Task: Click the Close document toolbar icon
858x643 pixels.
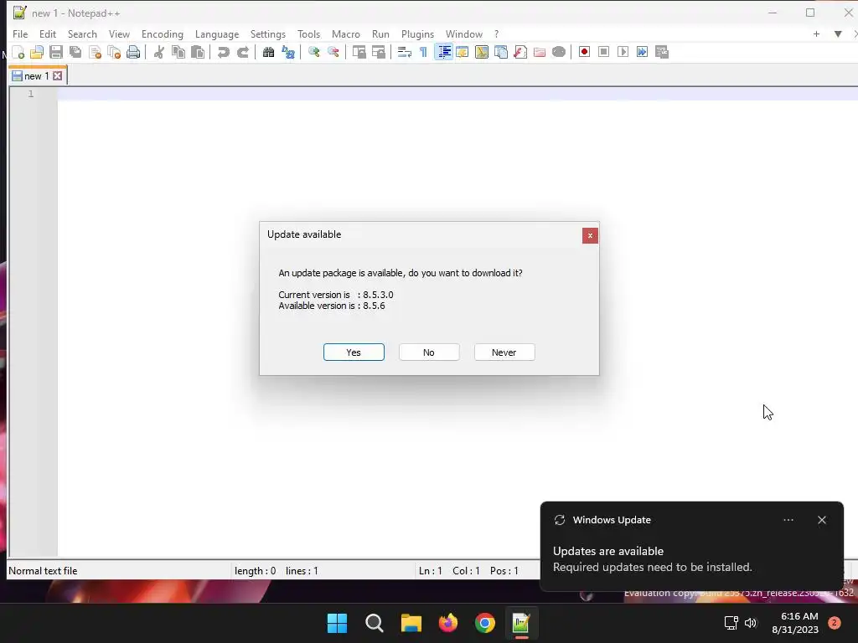Action: [x=96, y=52]
